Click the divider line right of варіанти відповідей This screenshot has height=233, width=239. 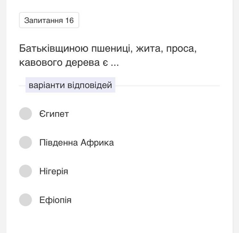coord(167,86)
